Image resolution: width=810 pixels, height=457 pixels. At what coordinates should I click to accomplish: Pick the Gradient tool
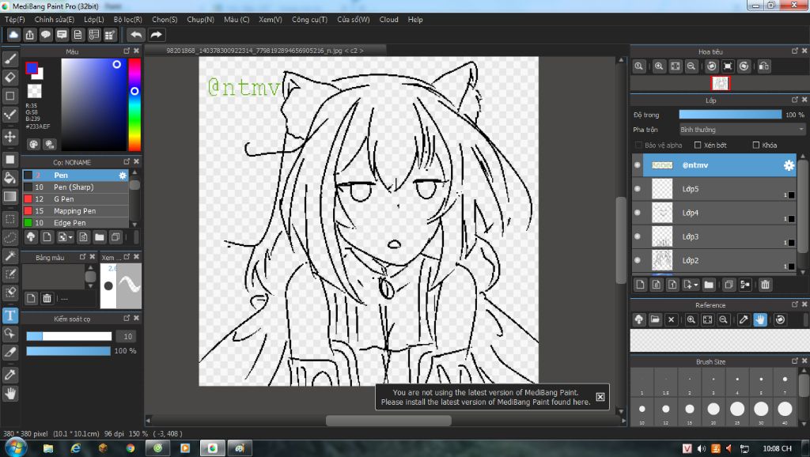coord(9,196)
